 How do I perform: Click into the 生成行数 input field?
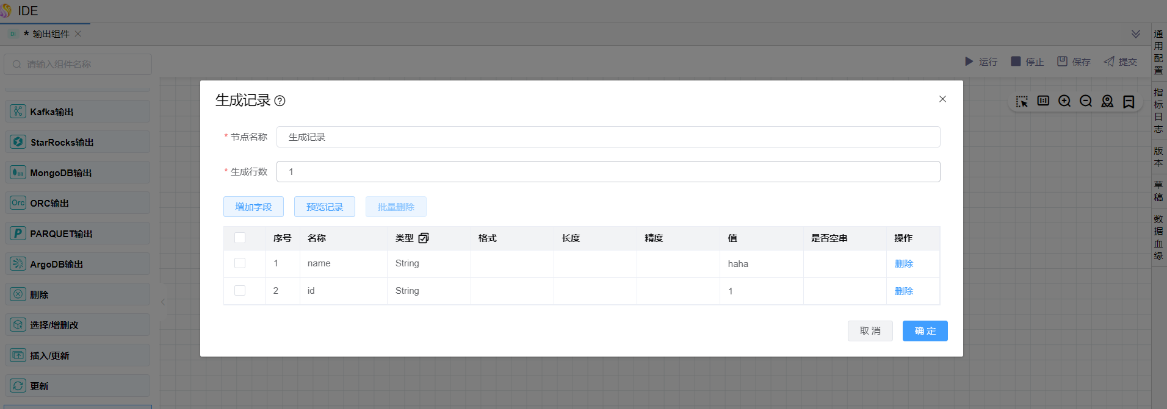[608, 172]
